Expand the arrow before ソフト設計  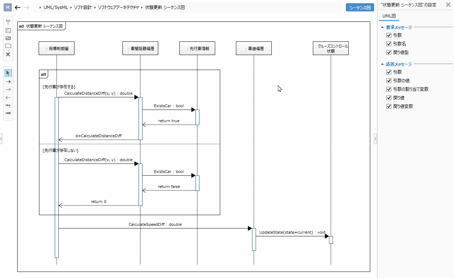pos(71,8)
